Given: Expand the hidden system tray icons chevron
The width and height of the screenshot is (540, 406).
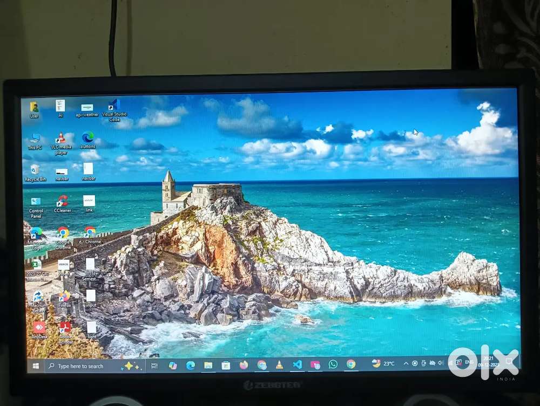Looking at the screenshot, I should click(406, 362).
